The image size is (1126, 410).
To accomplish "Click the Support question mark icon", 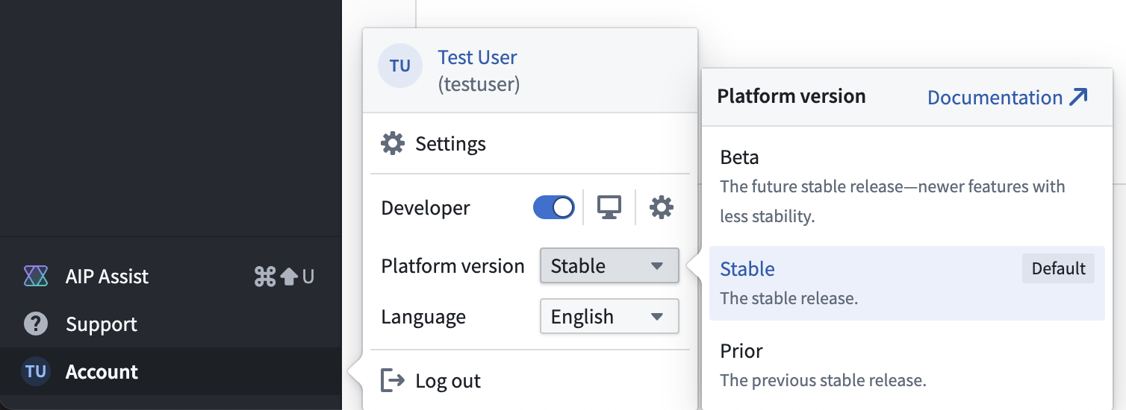I will pos(35,324).
